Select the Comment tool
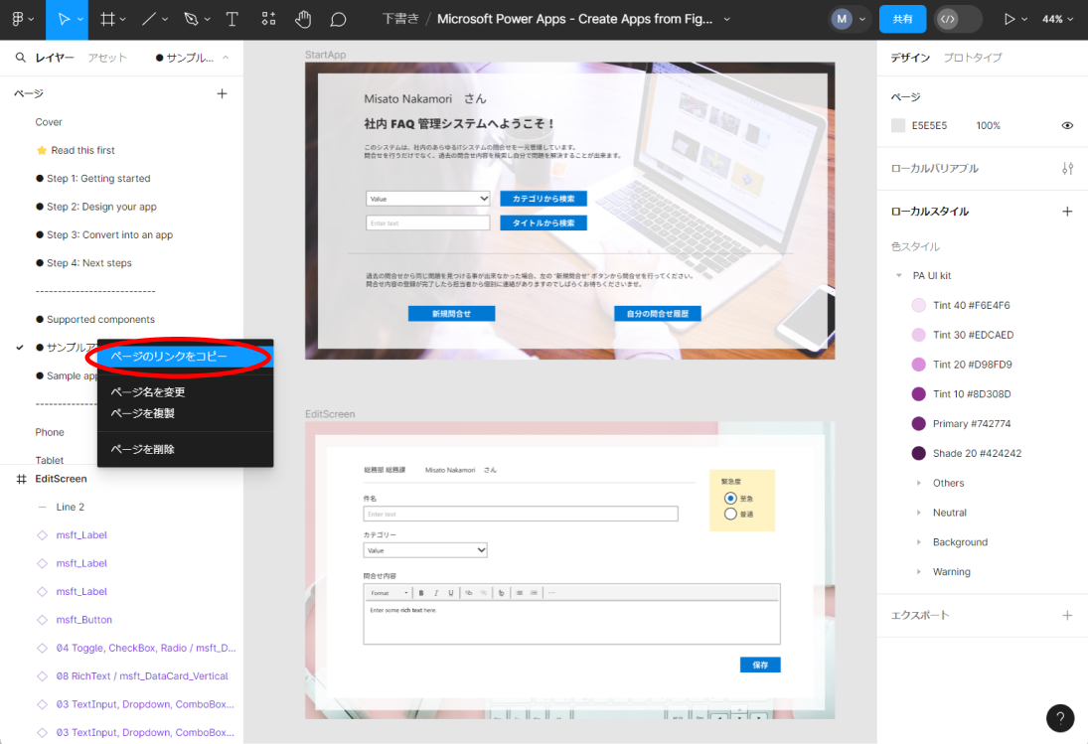 [338, 20]
